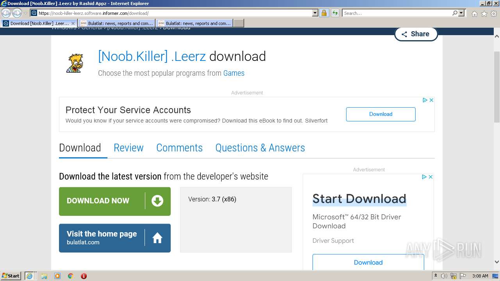500x281 pixels.
Task: Open the search provider dropdown arrow
Action: tap(462, 13)
